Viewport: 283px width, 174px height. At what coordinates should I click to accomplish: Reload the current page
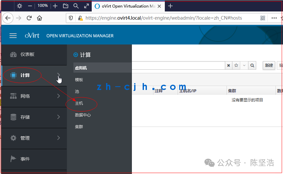29,18
